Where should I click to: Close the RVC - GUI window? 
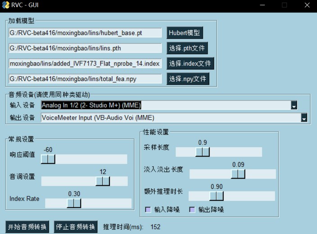(x=307, y=5)
